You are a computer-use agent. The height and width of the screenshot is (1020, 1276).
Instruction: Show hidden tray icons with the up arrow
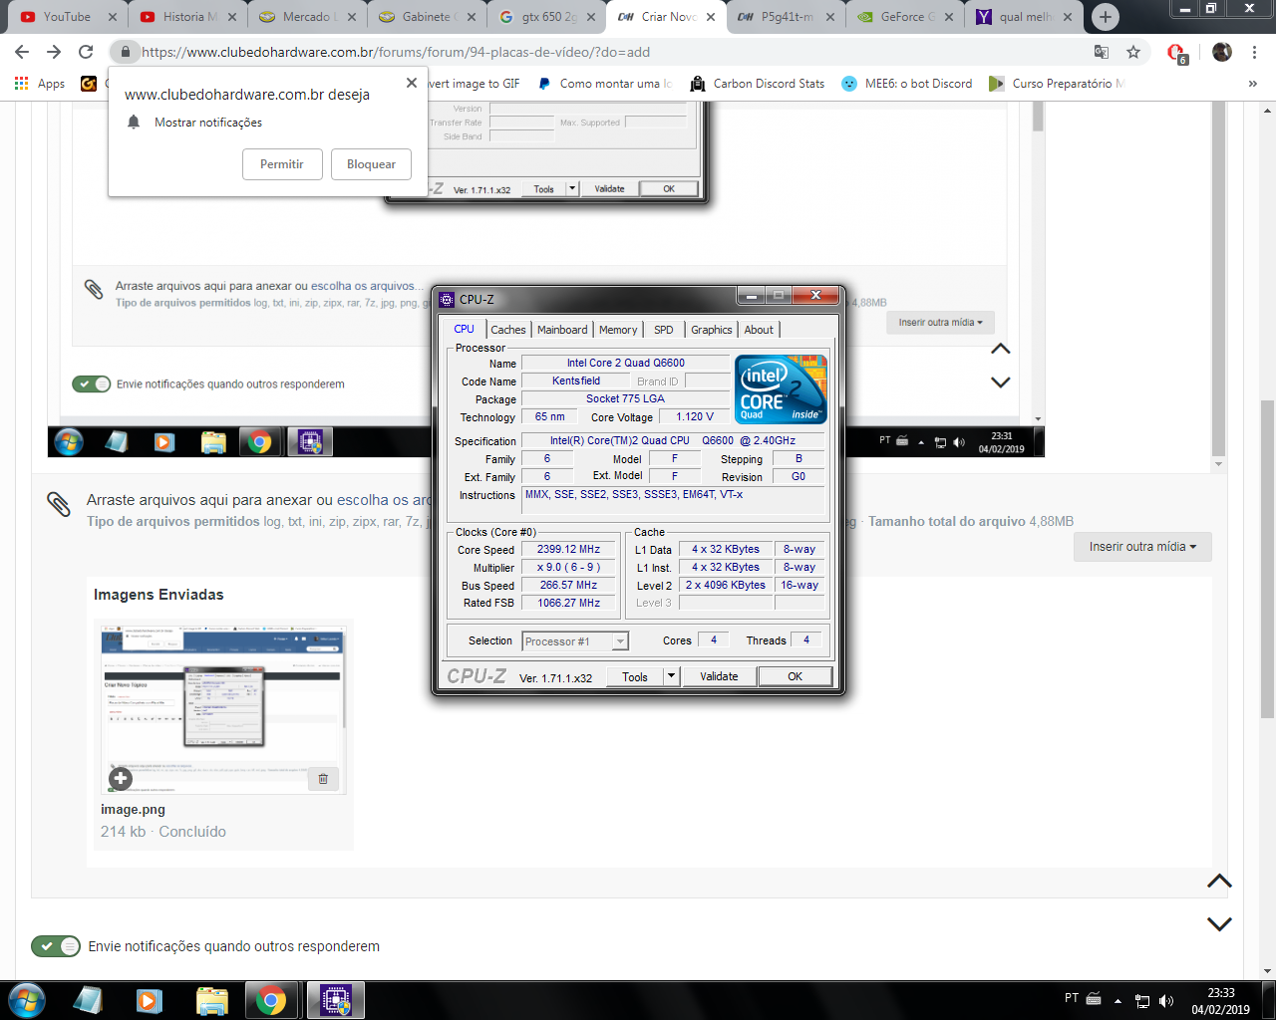click(x=1117, y=1000)
